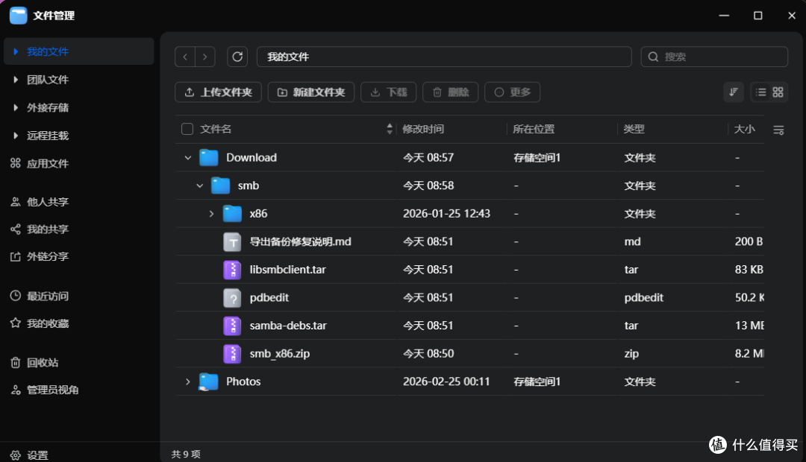Select the smb folder name
The image size is (806, 462).
249,186
